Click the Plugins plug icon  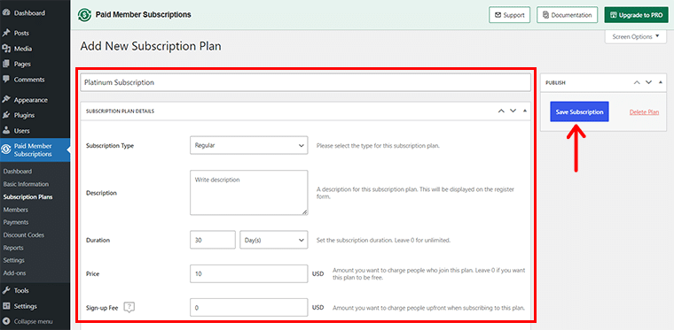(x=6, y=115)
